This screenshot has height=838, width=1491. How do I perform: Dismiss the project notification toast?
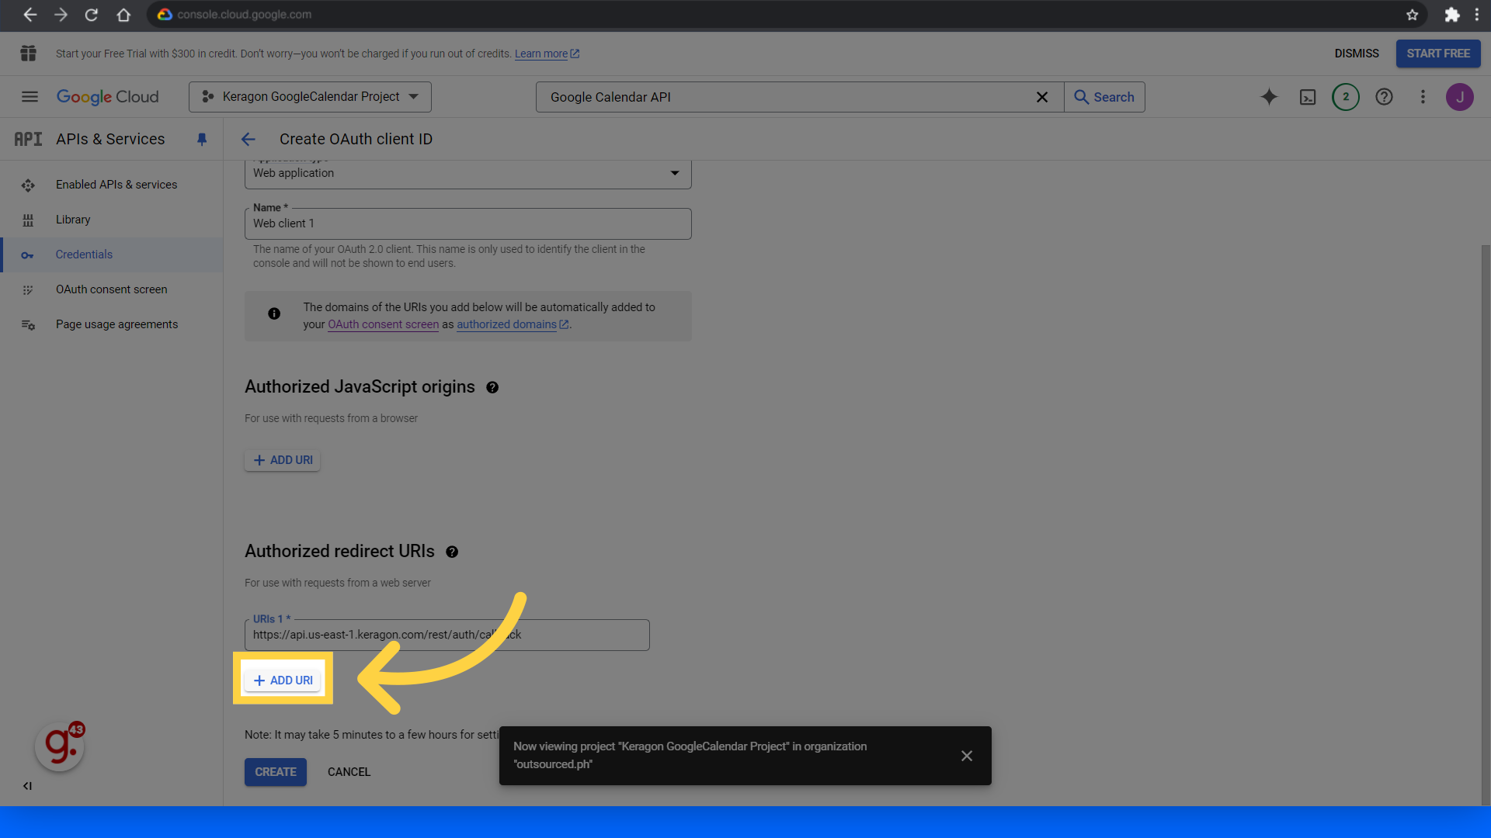click(x=967, y=756)
